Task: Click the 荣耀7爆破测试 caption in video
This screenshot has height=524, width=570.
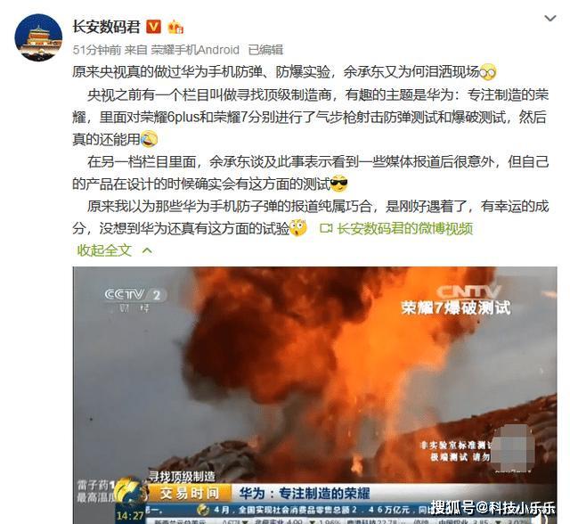Action: coord(456,307)
